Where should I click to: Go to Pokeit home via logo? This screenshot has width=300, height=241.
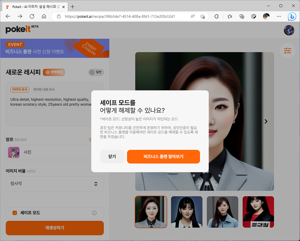[x=22, y=29]
